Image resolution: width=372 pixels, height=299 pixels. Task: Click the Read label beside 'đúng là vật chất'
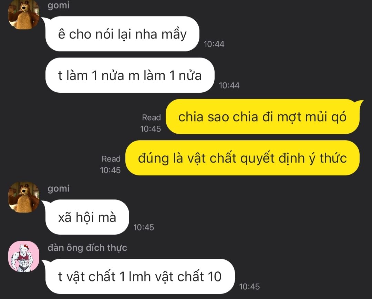coord(111,159)
